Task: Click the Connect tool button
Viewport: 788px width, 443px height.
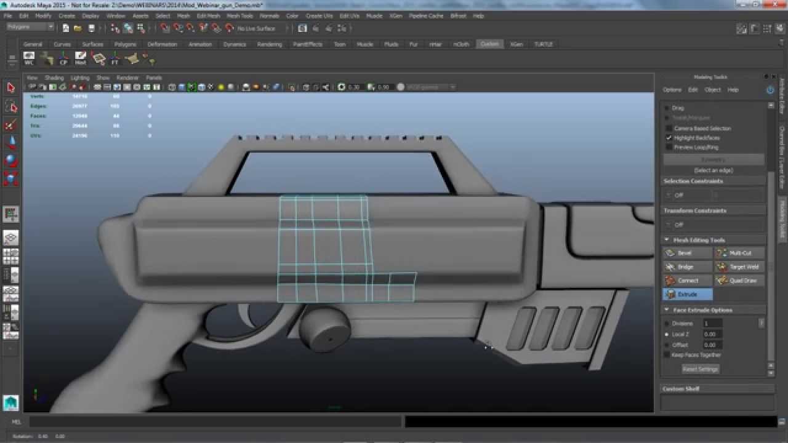Action: tap(688, 280)
